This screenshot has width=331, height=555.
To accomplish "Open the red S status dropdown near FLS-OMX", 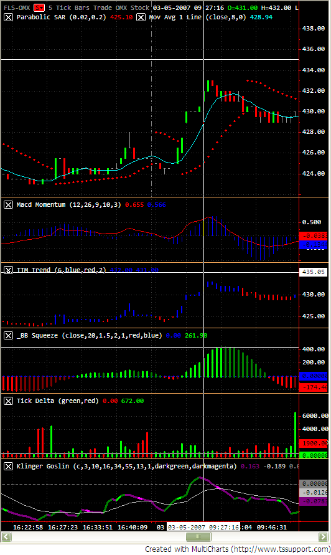I will click(x=39, y=7).
